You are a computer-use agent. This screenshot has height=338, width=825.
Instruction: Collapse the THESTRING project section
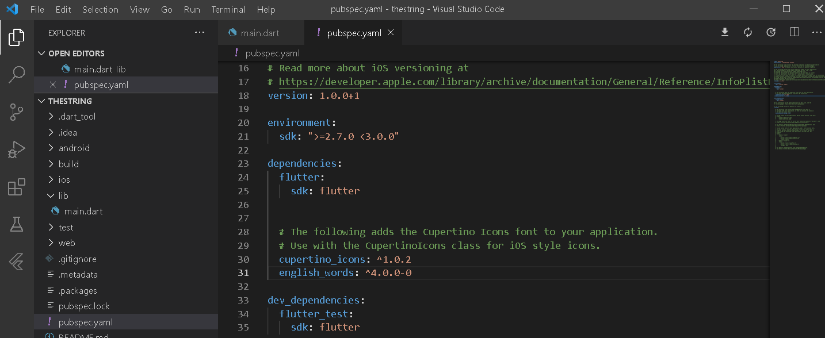point(41,101)
